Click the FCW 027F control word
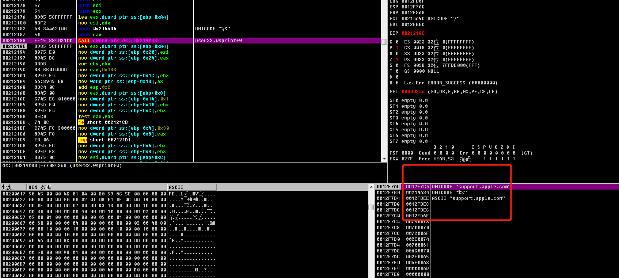The height and width of the screenshot is (278, 619). (401, 159)
